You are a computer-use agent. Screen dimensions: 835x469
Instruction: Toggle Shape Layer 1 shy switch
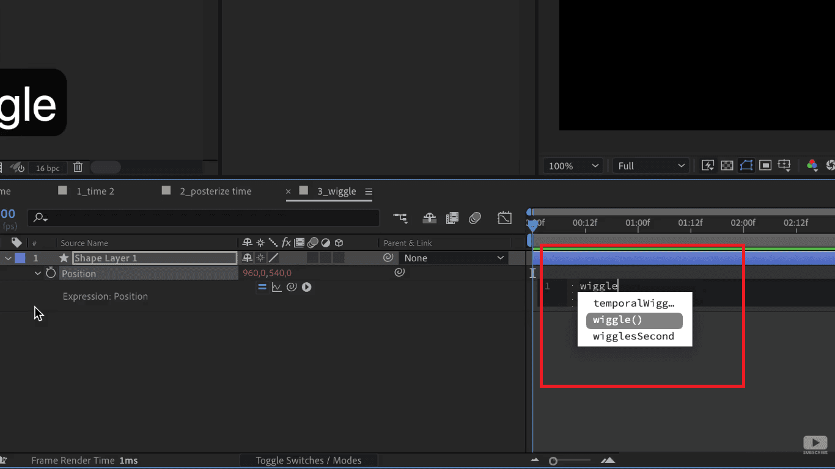pos(248,258)
